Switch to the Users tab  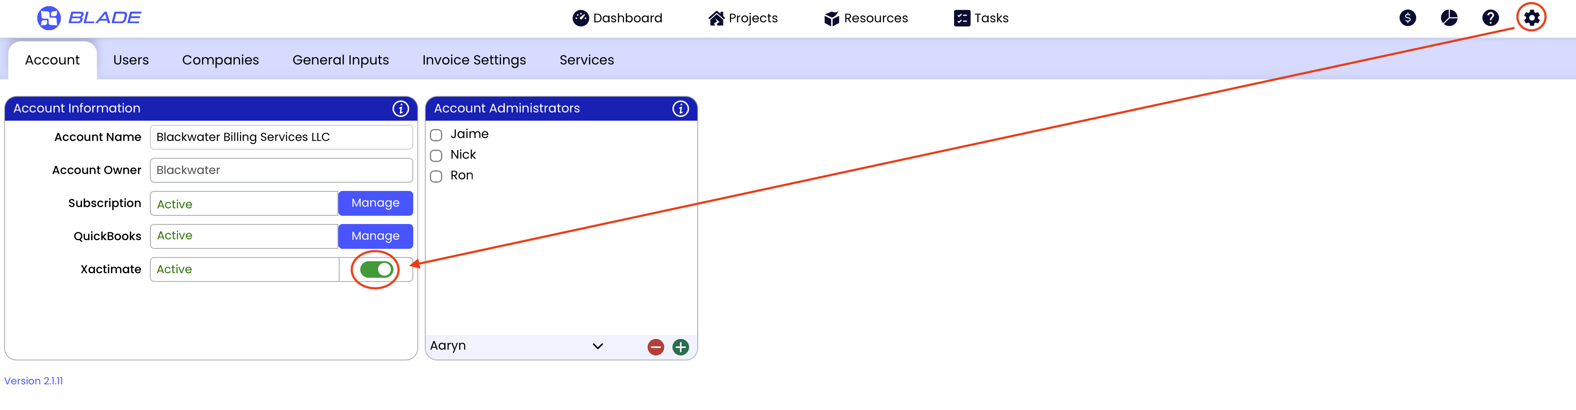click(131, 60)
